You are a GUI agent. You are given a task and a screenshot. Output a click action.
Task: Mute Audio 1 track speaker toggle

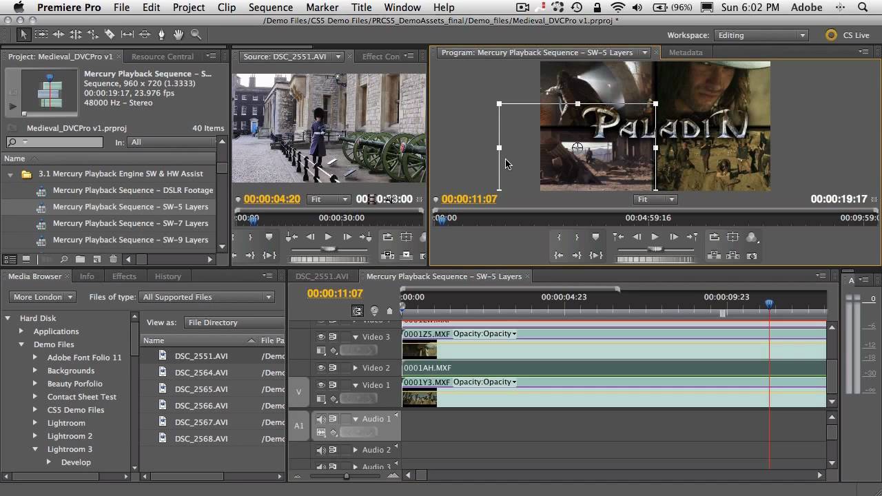coord(321,419)
